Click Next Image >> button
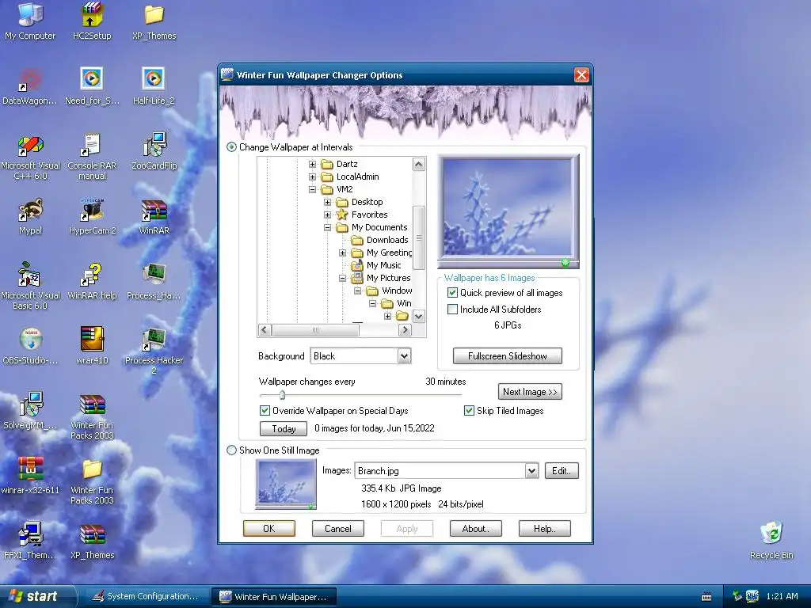Screen dimensions: 811x608 click(x=530, y=392)
